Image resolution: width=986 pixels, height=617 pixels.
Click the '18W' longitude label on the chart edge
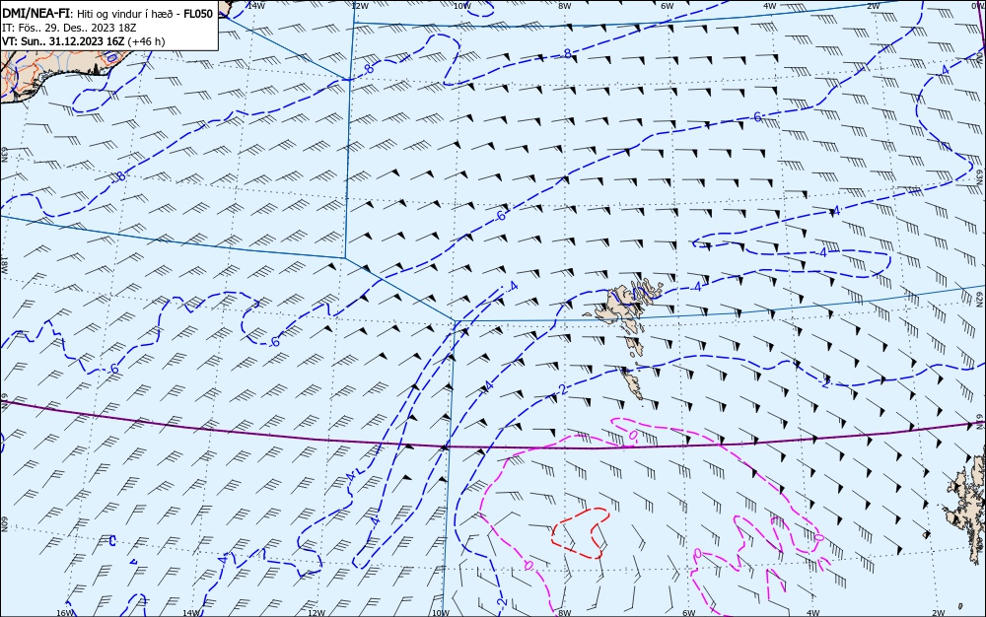point(4,265)
